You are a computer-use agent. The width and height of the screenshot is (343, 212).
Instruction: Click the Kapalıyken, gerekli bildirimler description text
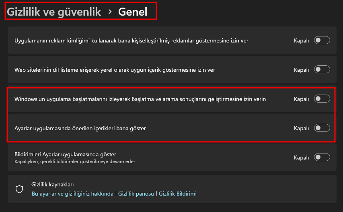pos(75,162)
